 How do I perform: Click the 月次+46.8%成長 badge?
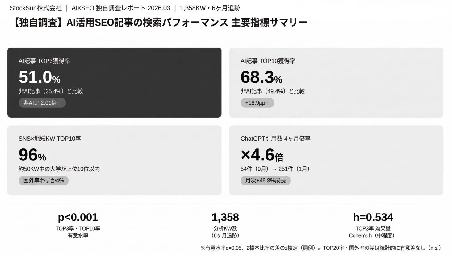pos(265,181)
